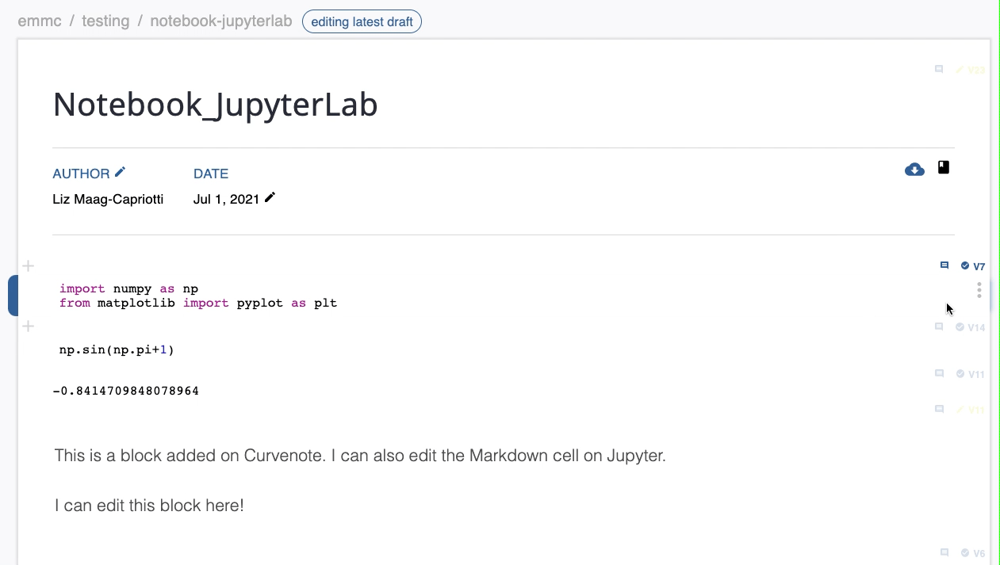
Task: Open comments for the V14 block
Action: click(939, 326)
